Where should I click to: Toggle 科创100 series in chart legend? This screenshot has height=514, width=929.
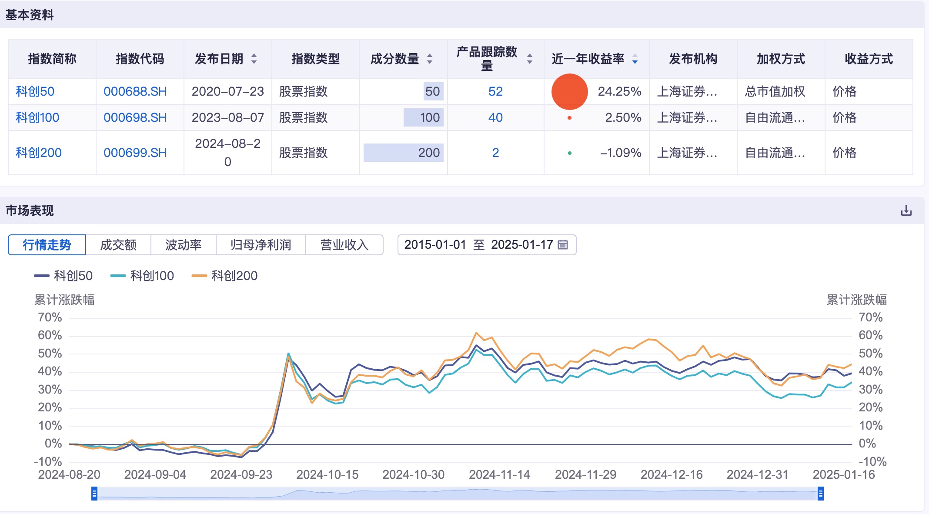pos(152,275)
